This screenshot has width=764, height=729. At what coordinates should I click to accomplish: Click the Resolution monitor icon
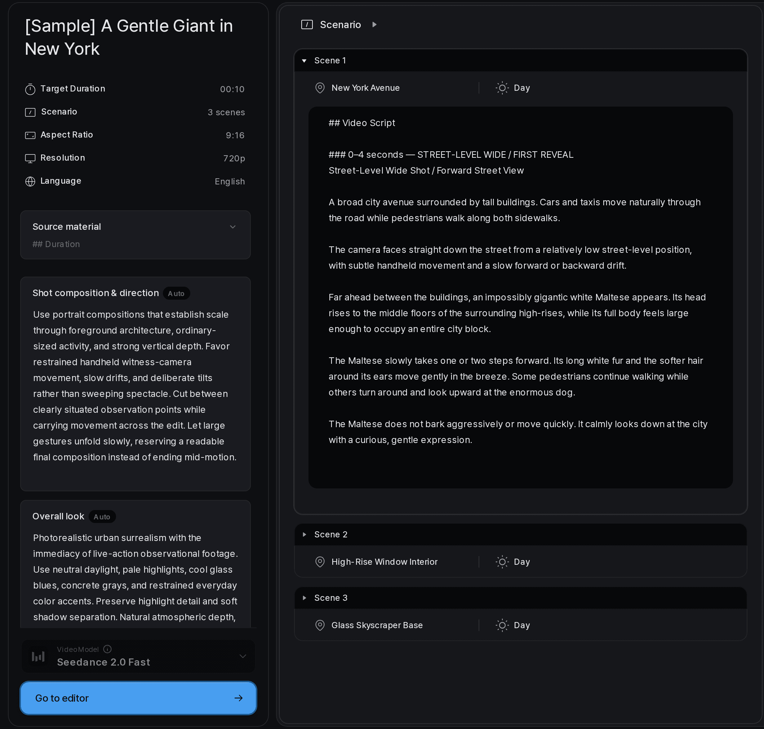click(30, 158)
